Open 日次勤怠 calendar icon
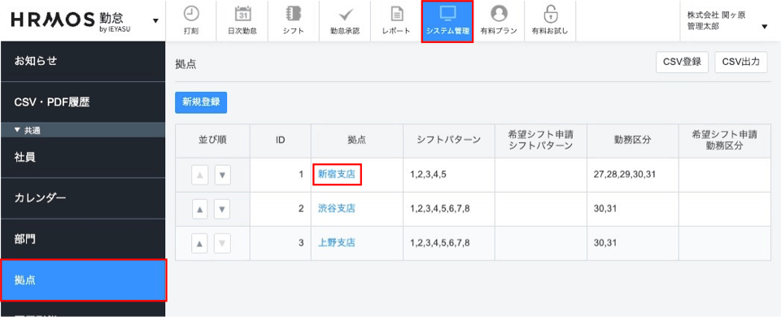This screenshot has width=781, height=317. point(242,14)
